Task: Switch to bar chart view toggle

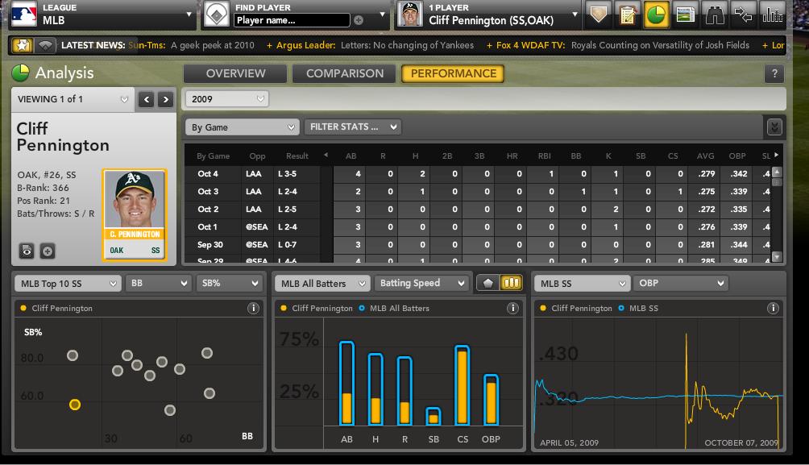Action: [x=512, y=283]
